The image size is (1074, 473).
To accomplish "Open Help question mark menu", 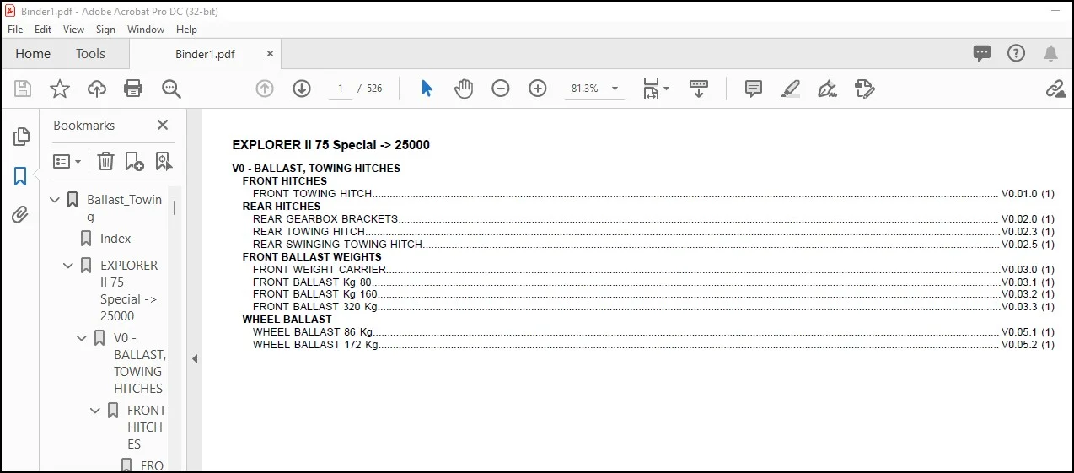I will click(1017, 54).
